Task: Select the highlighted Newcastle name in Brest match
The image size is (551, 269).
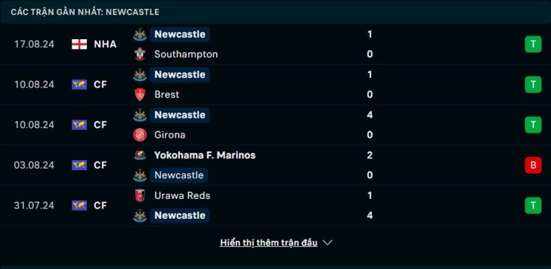Action: click(180, 74)
